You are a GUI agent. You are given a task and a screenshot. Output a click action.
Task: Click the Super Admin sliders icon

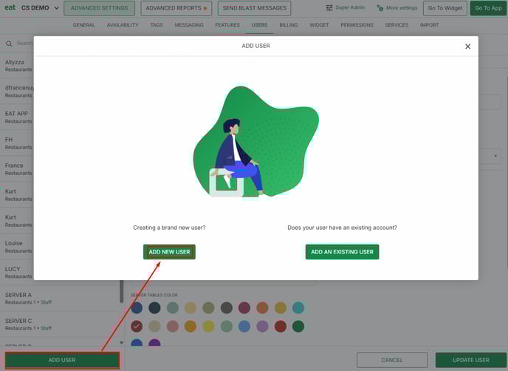[329, 8]
